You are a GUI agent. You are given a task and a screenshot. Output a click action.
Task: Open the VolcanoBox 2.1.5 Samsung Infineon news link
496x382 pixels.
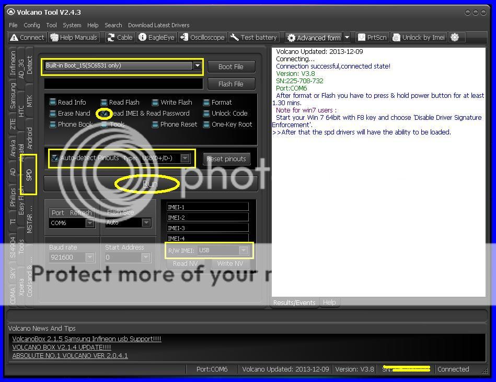click(87, 339)
